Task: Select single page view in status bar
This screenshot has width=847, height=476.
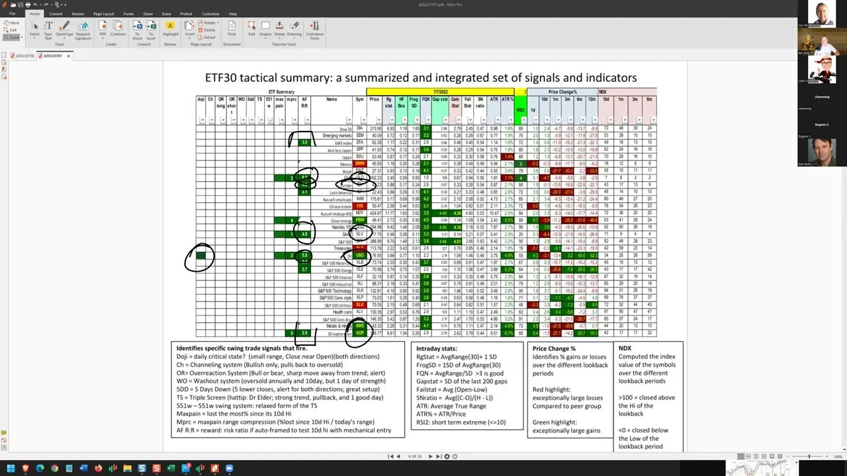Action: click(742, 456)
